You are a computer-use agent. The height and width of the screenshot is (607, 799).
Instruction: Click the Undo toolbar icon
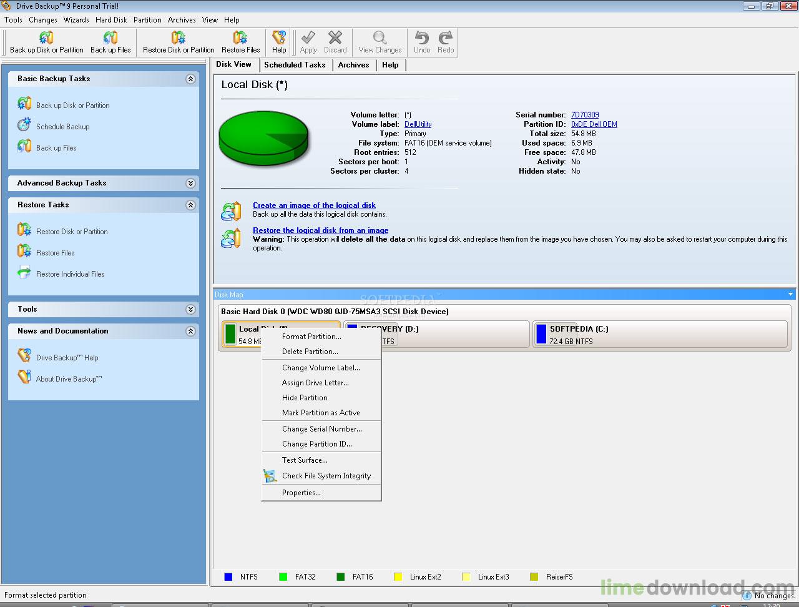click(422, 37)
